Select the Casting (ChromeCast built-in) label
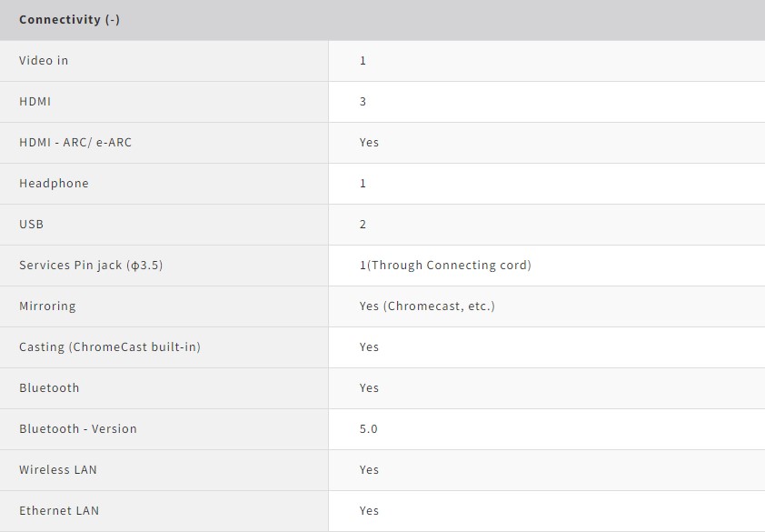Image resolution: width=765 pixels, height=532 pixels. tap(110, 347)
